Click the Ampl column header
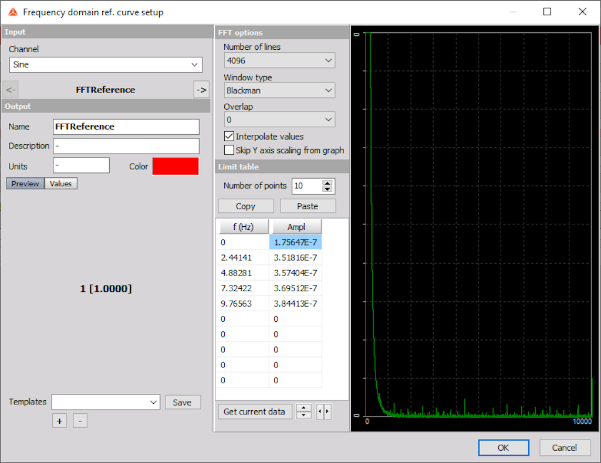 coord(296,227)
